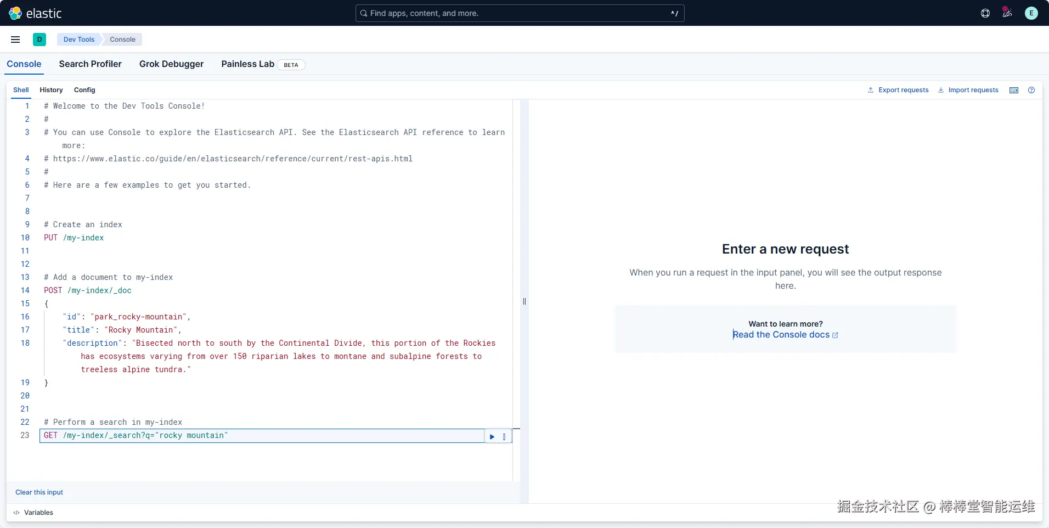Open the main navigation hamburger menu
The width and height of the screenshot is (1049, 528).
pos(15,40)
